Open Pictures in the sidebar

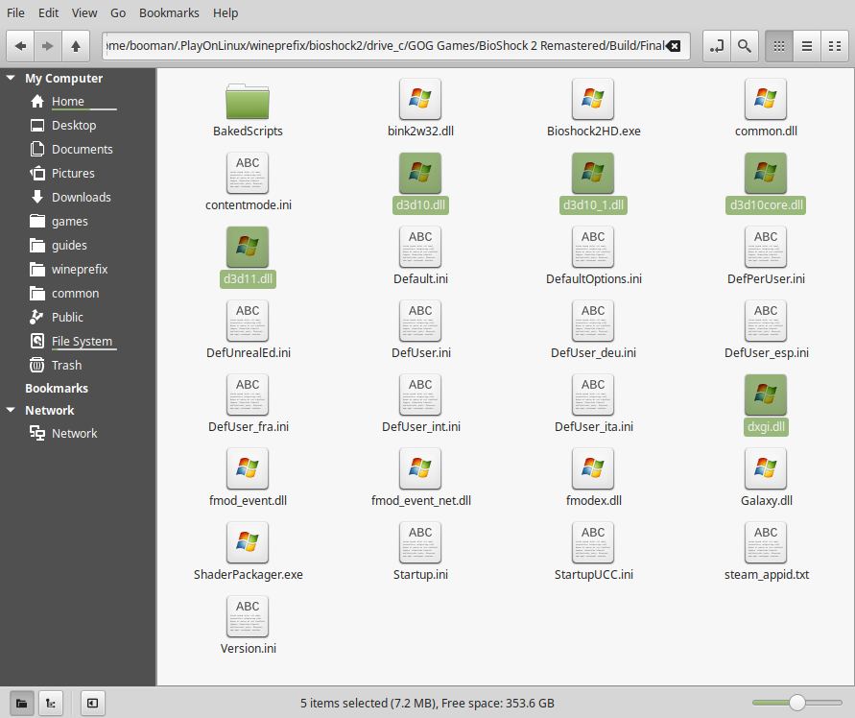point(73,174)
